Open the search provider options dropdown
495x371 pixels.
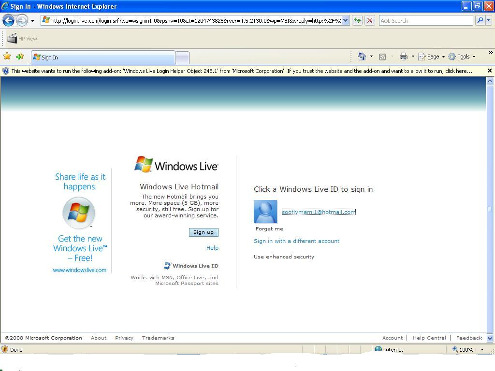488,20
